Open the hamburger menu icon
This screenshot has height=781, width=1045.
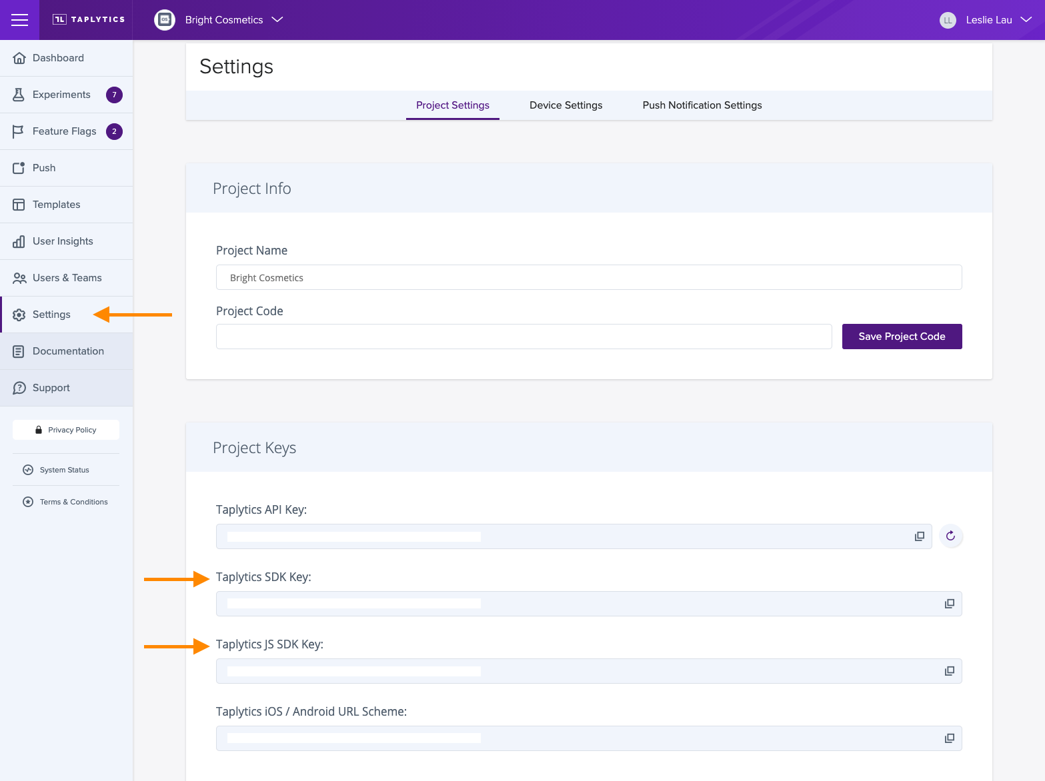click(20, 20)
